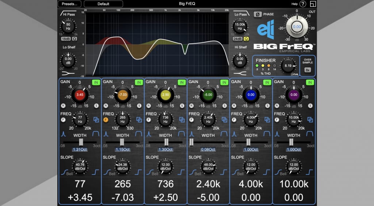
Task: Toggle the IN button on the 265 Hz band
Action: click(x=139, y=82)
